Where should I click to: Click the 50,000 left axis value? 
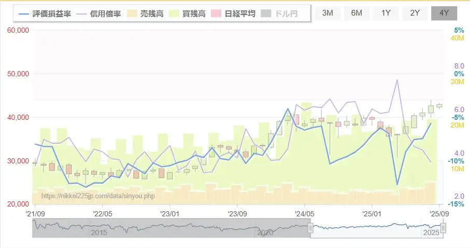18,74
